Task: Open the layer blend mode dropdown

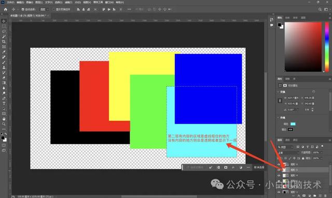Action: [288, 153]
